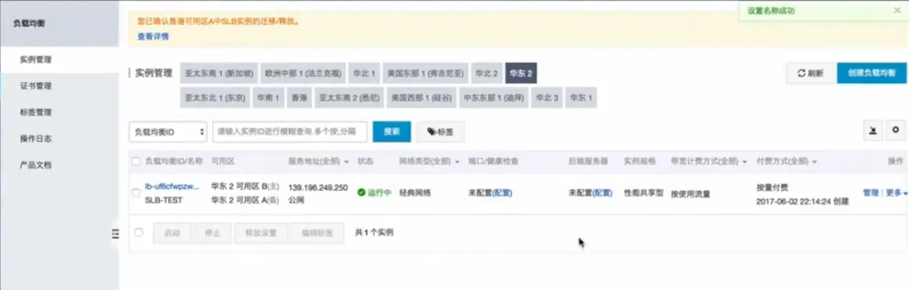Switch to region 美国西部 1 (硅谷)
Image resolution: width=909 pixels, height=290 pixels.
422,98
